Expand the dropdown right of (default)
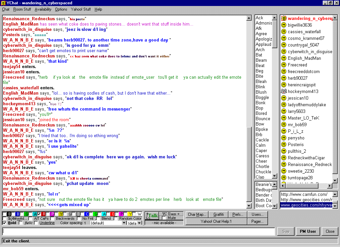Image resolution: width=340 pixels, height=247 pixels. 139,223
